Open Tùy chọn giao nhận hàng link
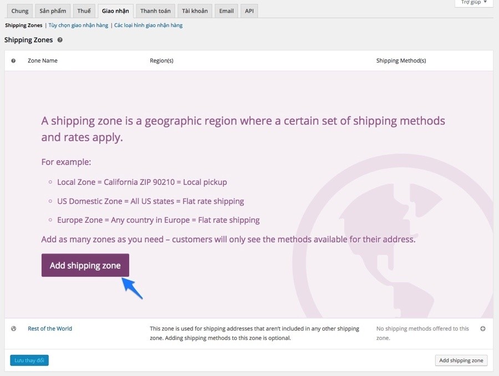The width and height of the screenshot is (499, 376). (78, 25)
